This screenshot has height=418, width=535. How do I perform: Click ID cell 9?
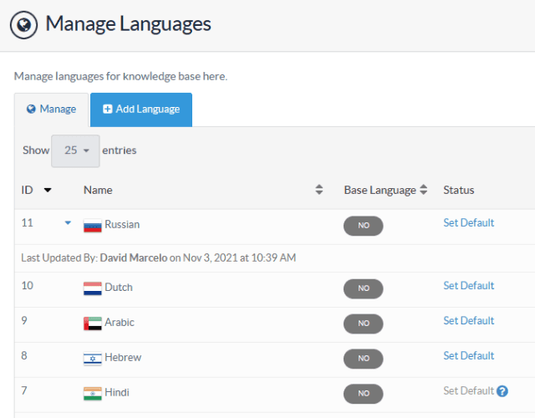24,321
